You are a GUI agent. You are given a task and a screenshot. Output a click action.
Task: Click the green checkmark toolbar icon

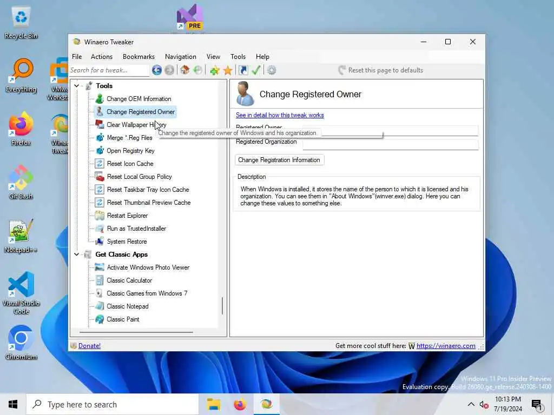tap(256, 70)
